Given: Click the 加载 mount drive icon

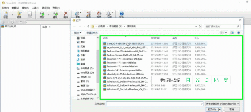Looking at the screenshot, I should [x=109, y=14].
